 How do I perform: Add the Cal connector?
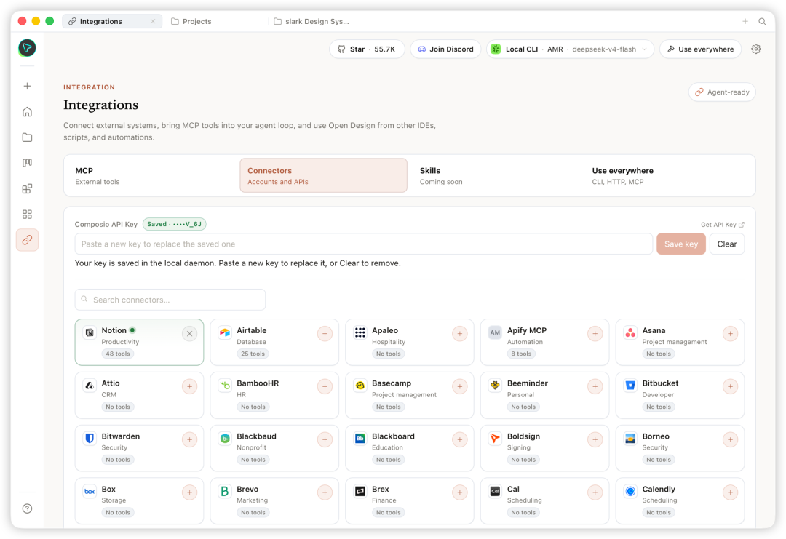pos(595,492)
